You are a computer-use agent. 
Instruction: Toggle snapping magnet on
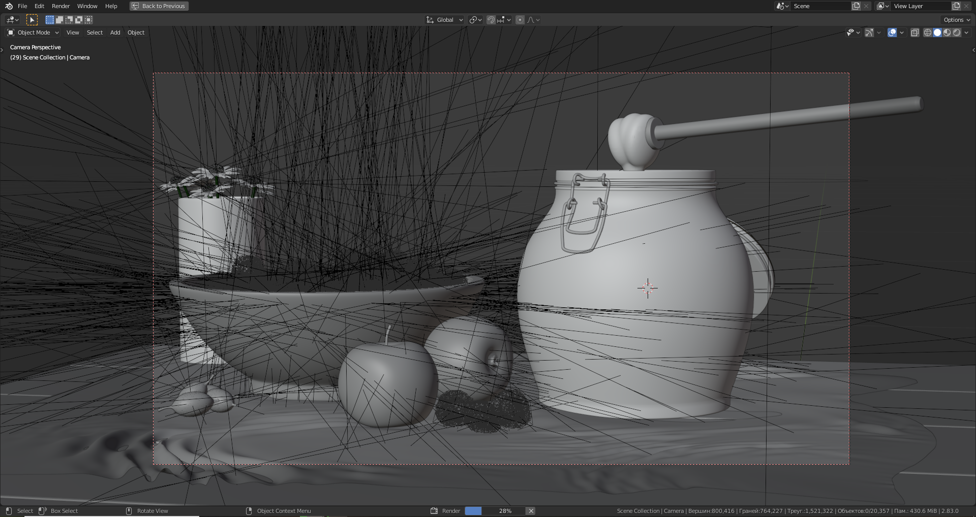pyautogui.click(x=491, y=20)
